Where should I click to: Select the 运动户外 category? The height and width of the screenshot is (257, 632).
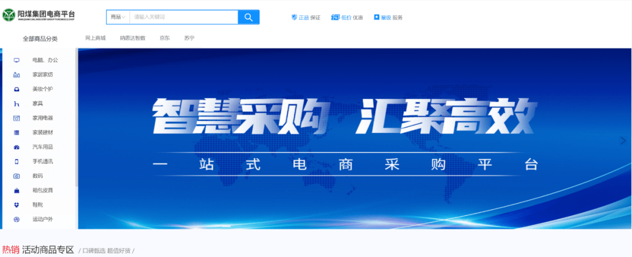(43, 220)
